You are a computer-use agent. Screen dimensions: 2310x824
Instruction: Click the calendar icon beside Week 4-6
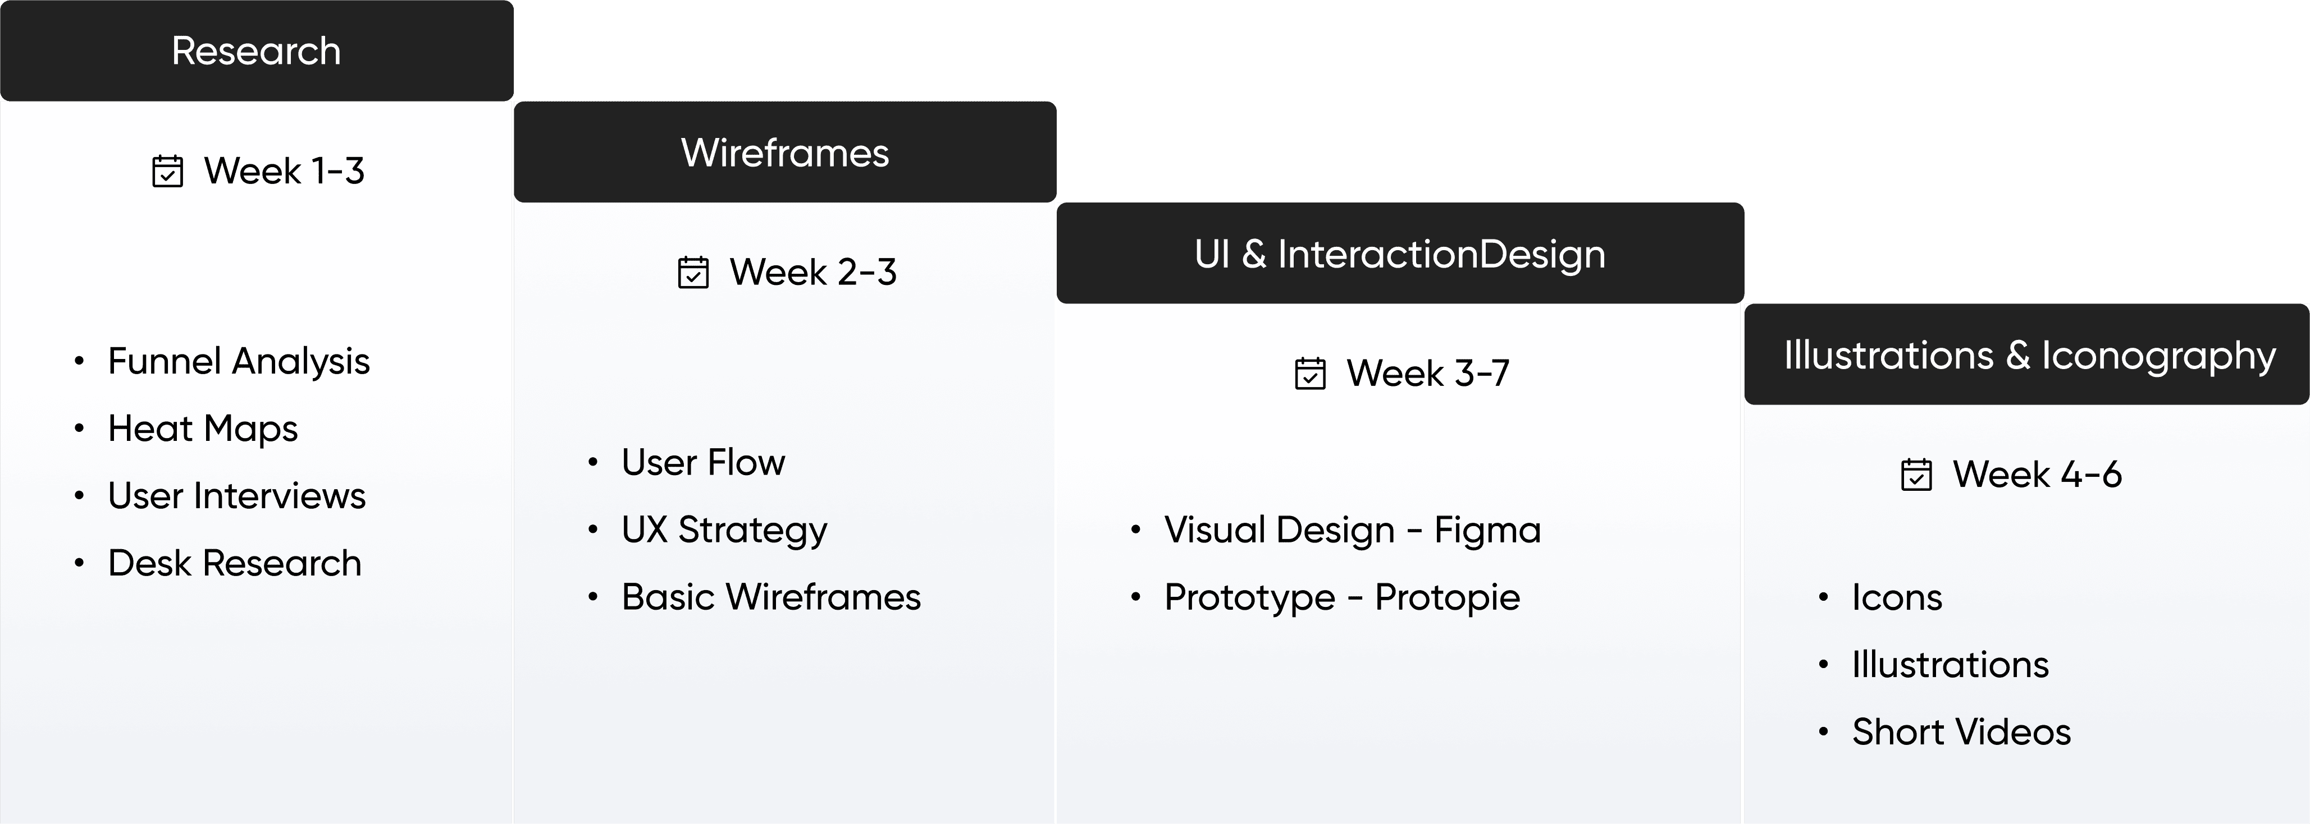[1916, 475]
